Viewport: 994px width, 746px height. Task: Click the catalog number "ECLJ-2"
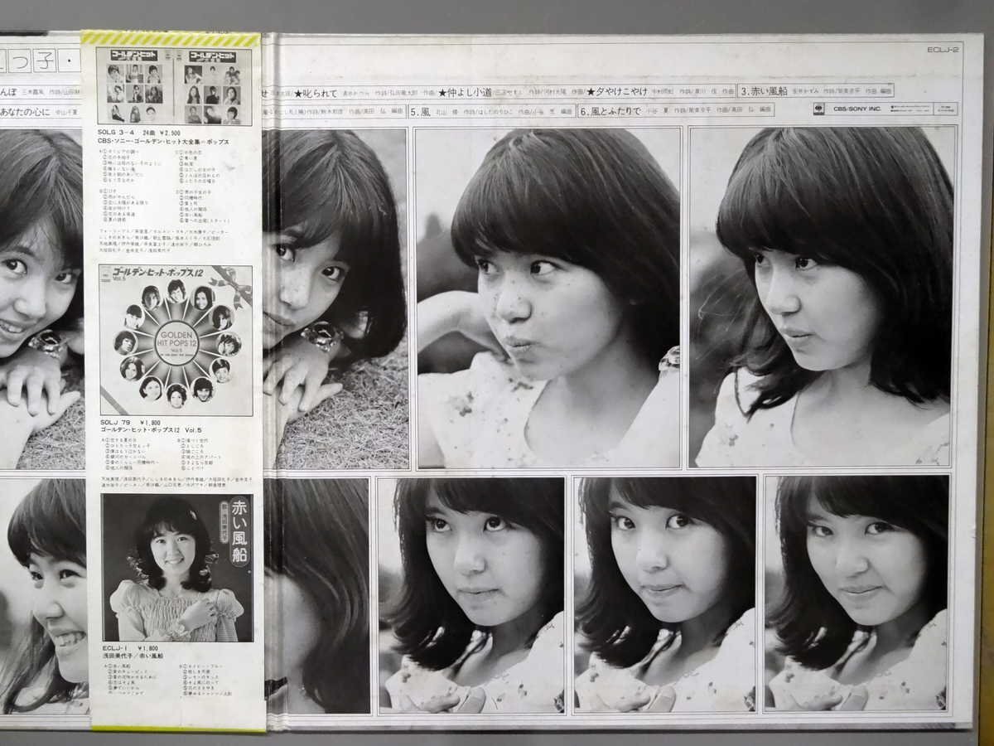[x=943, y=50]
